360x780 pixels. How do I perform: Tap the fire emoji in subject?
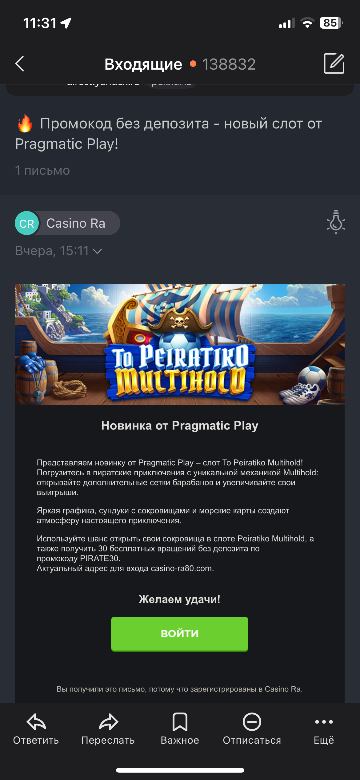click(25, 124)
